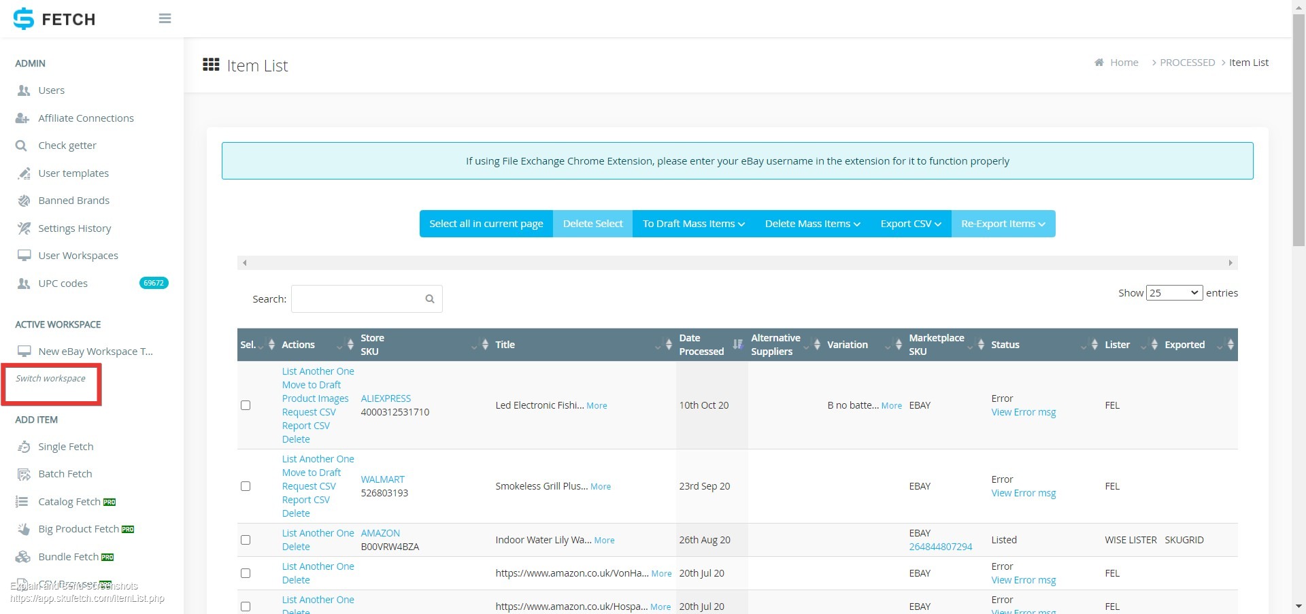
Task: Open Users in sidebar menu
Action: pyautogui.click(x=52, y=90)
